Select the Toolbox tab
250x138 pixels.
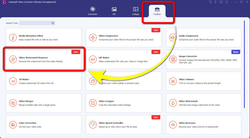[x=157, y=11]
